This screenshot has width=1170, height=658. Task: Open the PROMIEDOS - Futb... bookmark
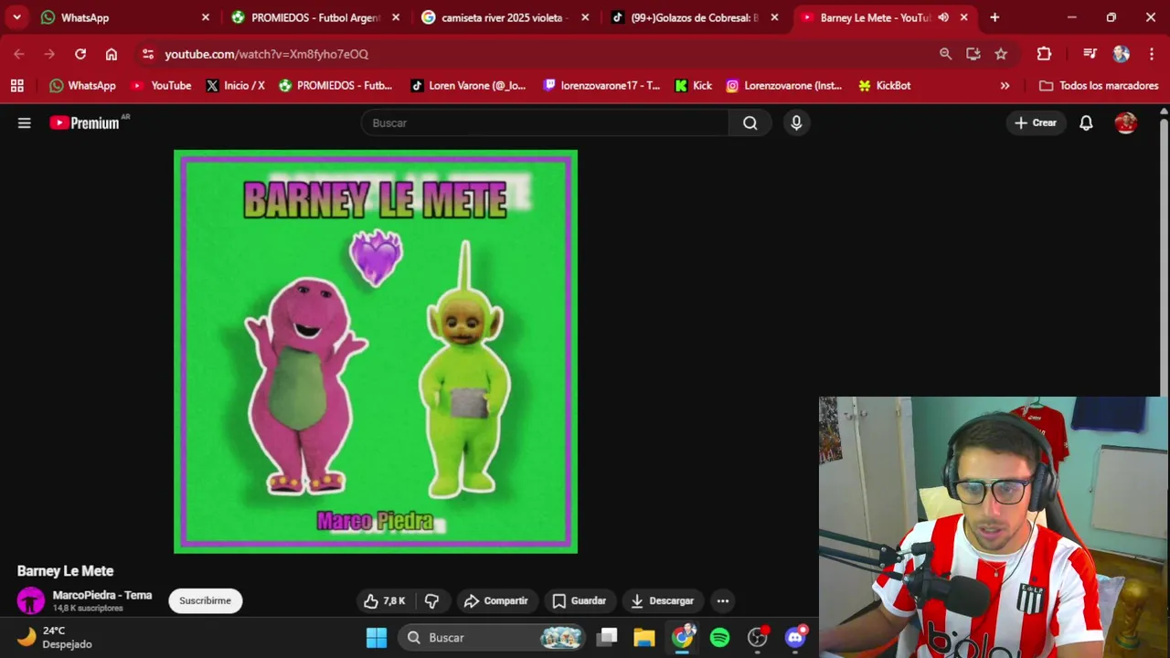(x=335, y=85)
